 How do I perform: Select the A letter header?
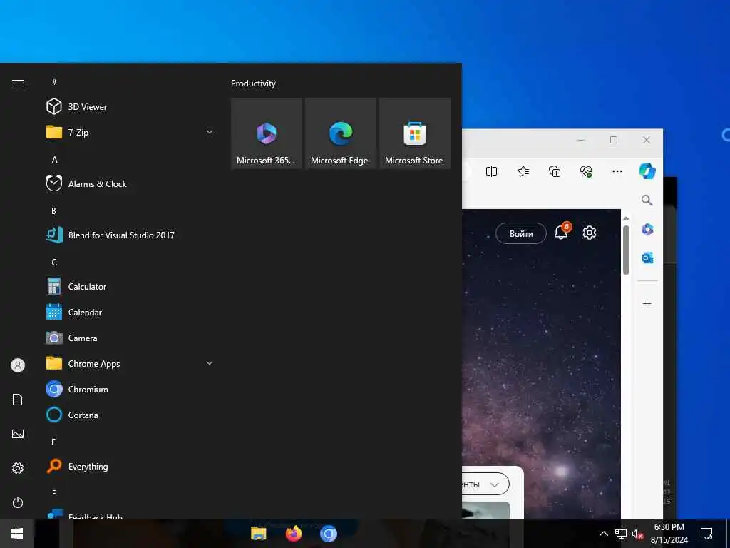tap(54, 159)
